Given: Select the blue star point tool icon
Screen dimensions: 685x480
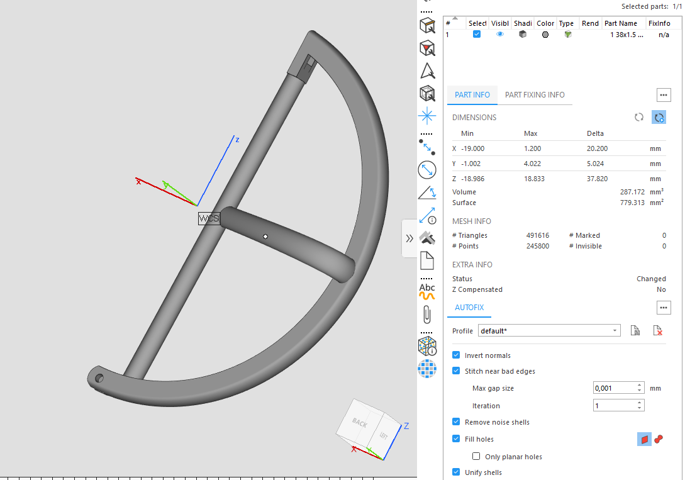Looking at the screenshot, I should pyautogui.click(x=427, y=116).
